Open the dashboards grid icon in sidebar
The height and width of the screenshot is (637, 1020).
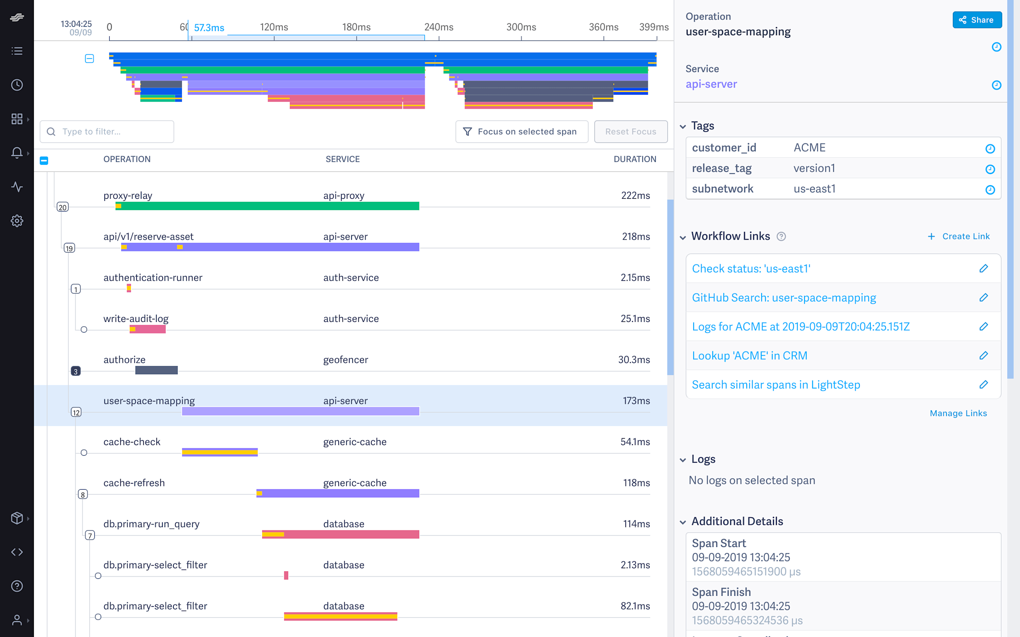click(x=17, y=119)
